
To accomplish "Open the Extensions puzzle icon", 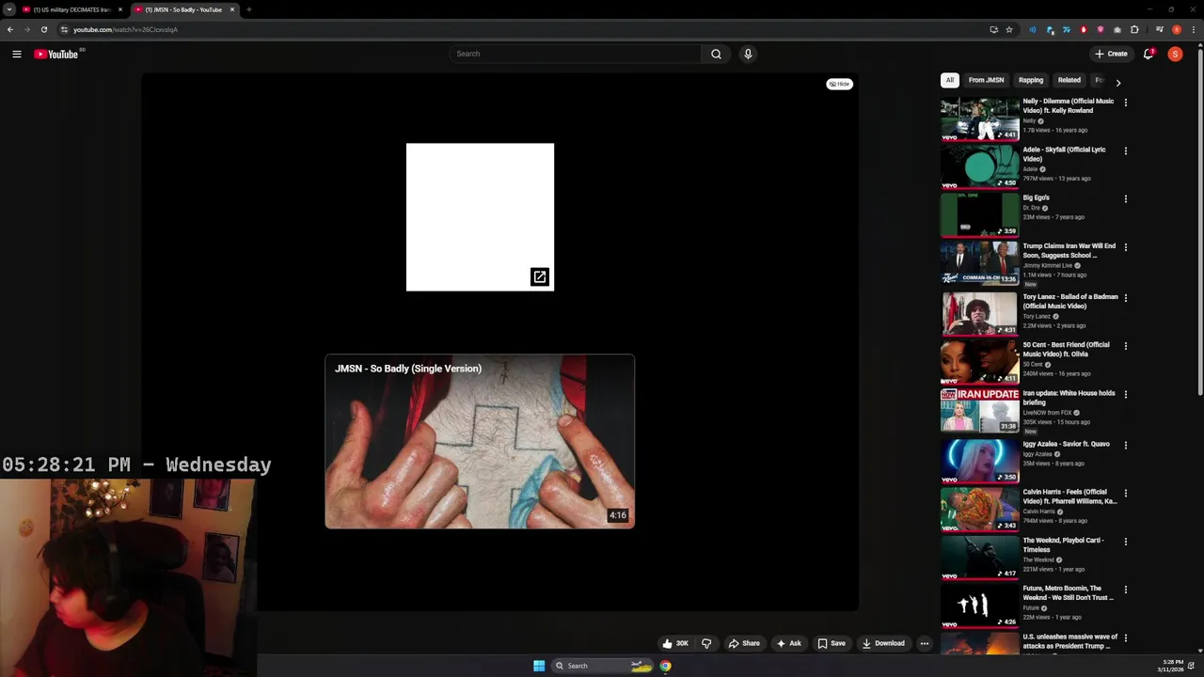I will click(1134, 29).
